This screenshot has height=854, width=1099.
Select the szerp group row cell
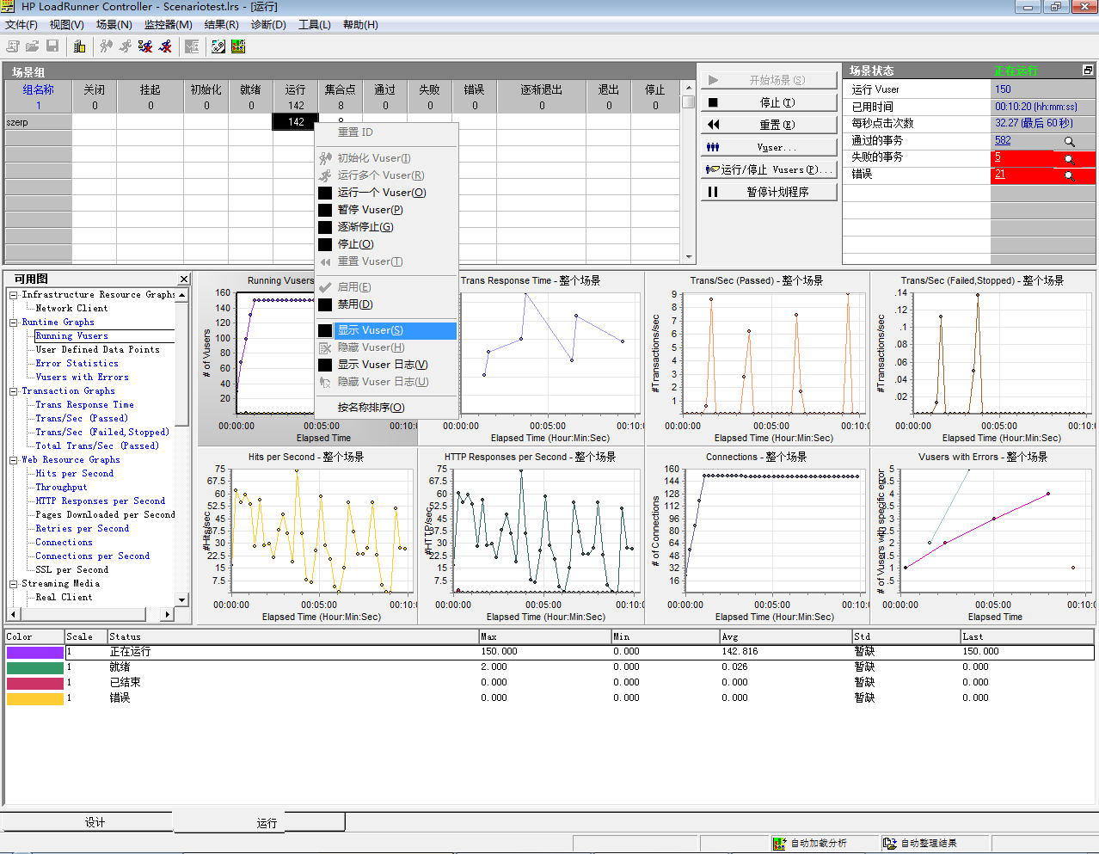38,122
